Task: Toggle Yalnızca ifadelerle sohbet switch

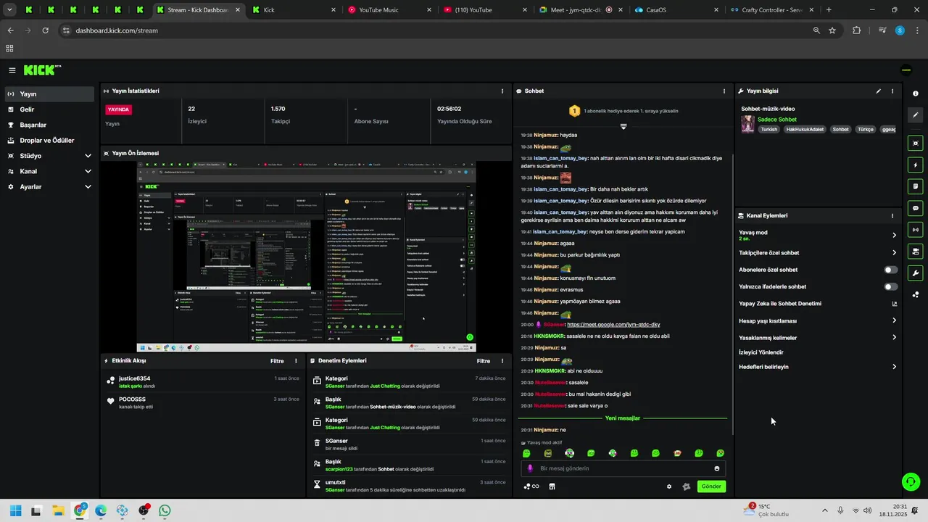Action: [891, 286]
